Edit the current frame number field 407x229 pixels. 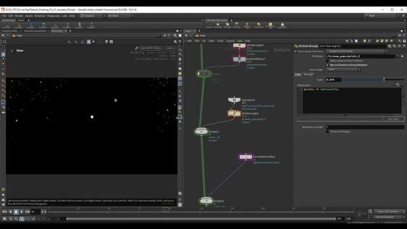click(36, 212)
